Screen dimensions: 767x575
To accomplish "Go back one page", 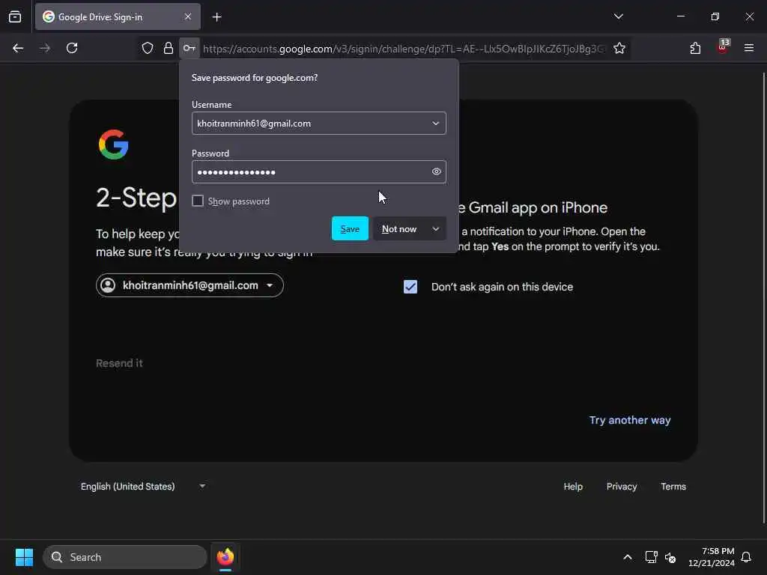I will [18, 48].
